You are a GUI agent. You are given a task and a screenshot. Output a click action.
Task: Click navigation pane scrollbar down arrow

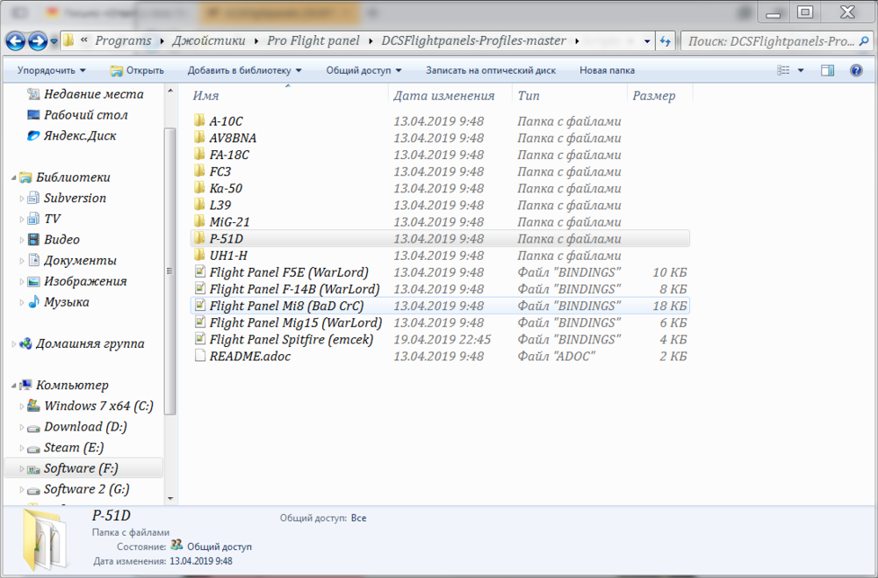click(x=170, y=498)
